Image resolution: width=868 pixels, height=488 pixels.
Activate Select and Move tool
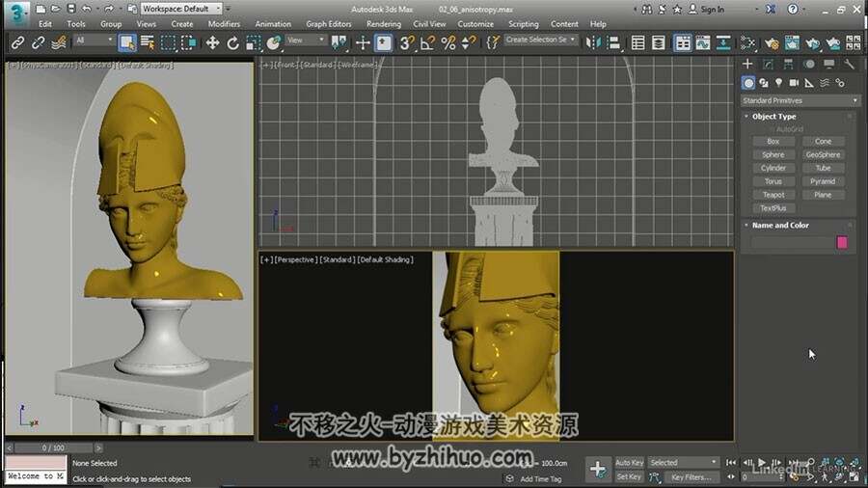pos(212,42)
